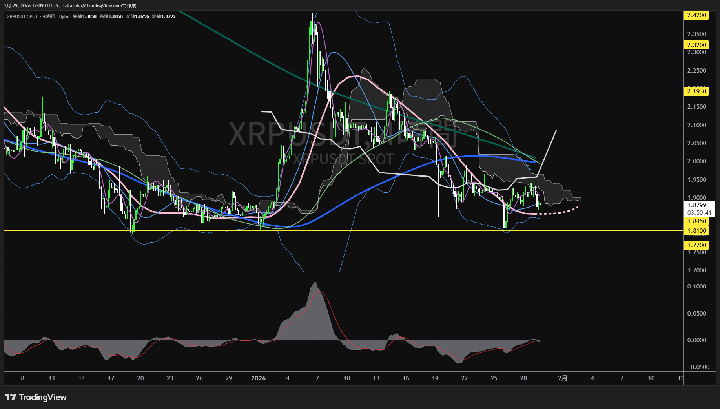Select the XRPUSDT SPOT symbol legend text

(23, 16)
